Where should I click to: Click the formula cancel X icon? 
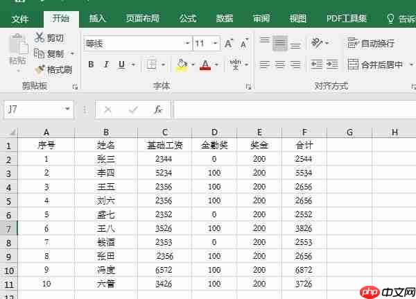pos(107,109)
